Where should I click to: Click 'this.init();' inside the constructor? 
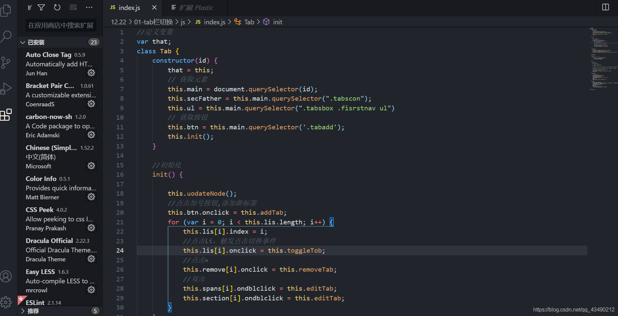click(x=191, y=137)
